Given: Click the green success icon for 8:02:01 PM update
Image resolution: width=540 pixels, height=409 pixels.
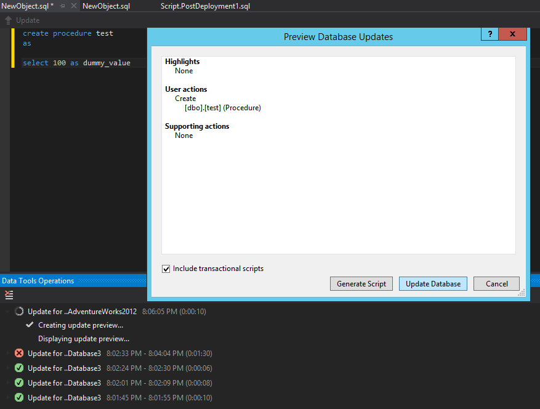Looking at the screenshot, I should click(19, 383).
